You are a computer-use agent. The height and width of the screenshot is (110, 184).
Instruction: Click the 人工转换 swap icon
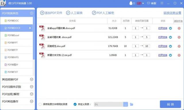(68, 13)
